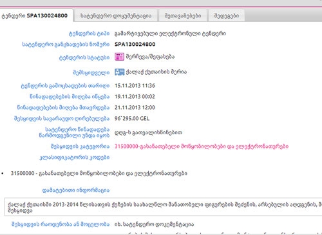
Task: Click ქალაქ ქუთაისის მერია procurer name
Action: [156, 72]
